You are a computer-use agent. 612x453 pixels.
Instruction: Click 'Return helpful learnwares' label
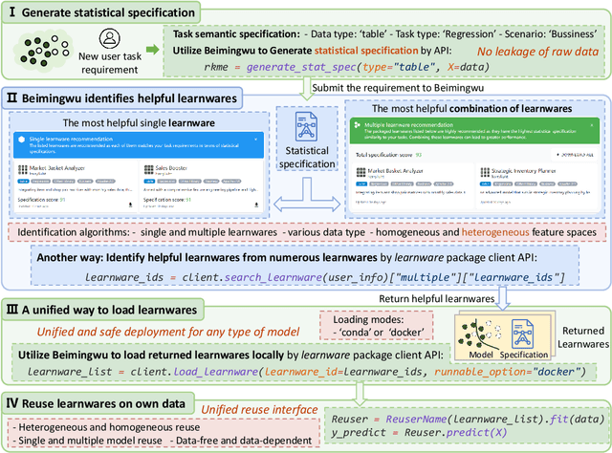click(x=437, y=299)
